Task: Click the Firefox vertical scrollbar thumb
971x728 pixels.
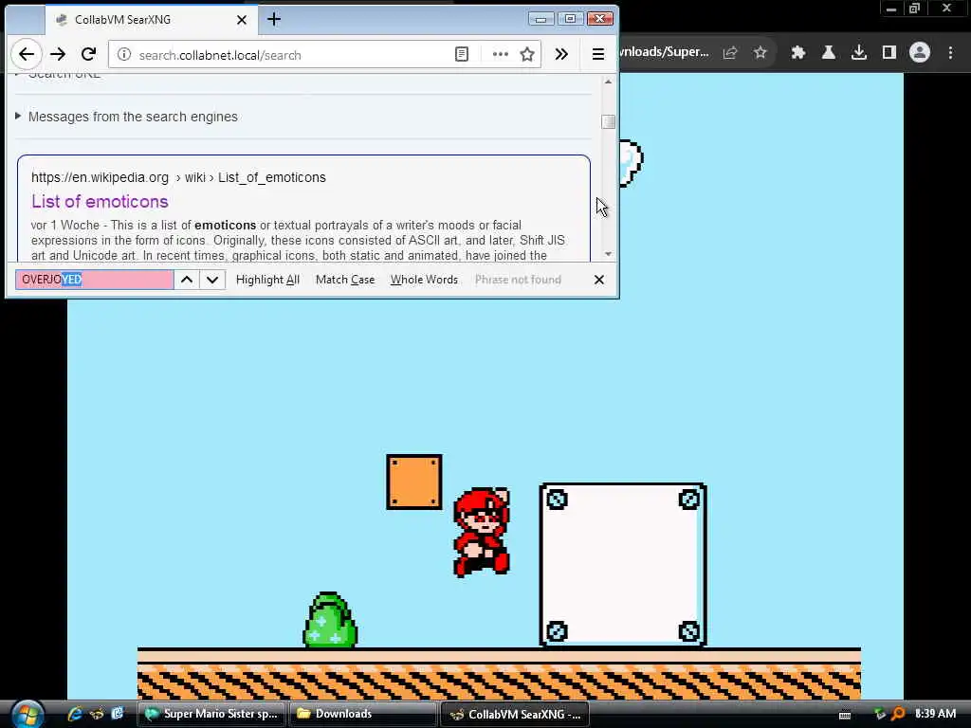Action: (x=608, y=121)
